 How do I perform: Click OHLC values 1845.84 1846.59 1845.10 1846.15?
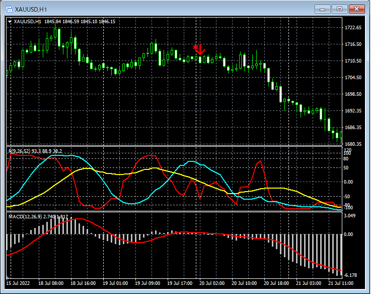click(80, 22)
